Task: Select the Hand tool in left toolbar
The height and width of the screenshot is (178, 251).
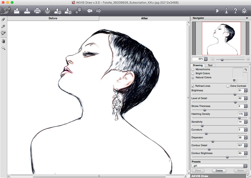Action: (4, 41)
